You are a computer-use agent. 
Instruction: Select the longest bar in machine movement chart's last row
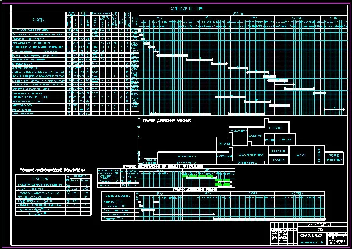tap(269, 218)
